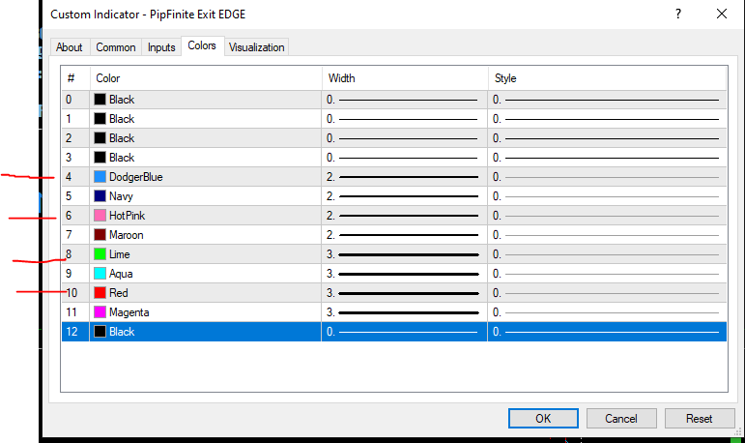Confirm with the OK button

point(543,418)
